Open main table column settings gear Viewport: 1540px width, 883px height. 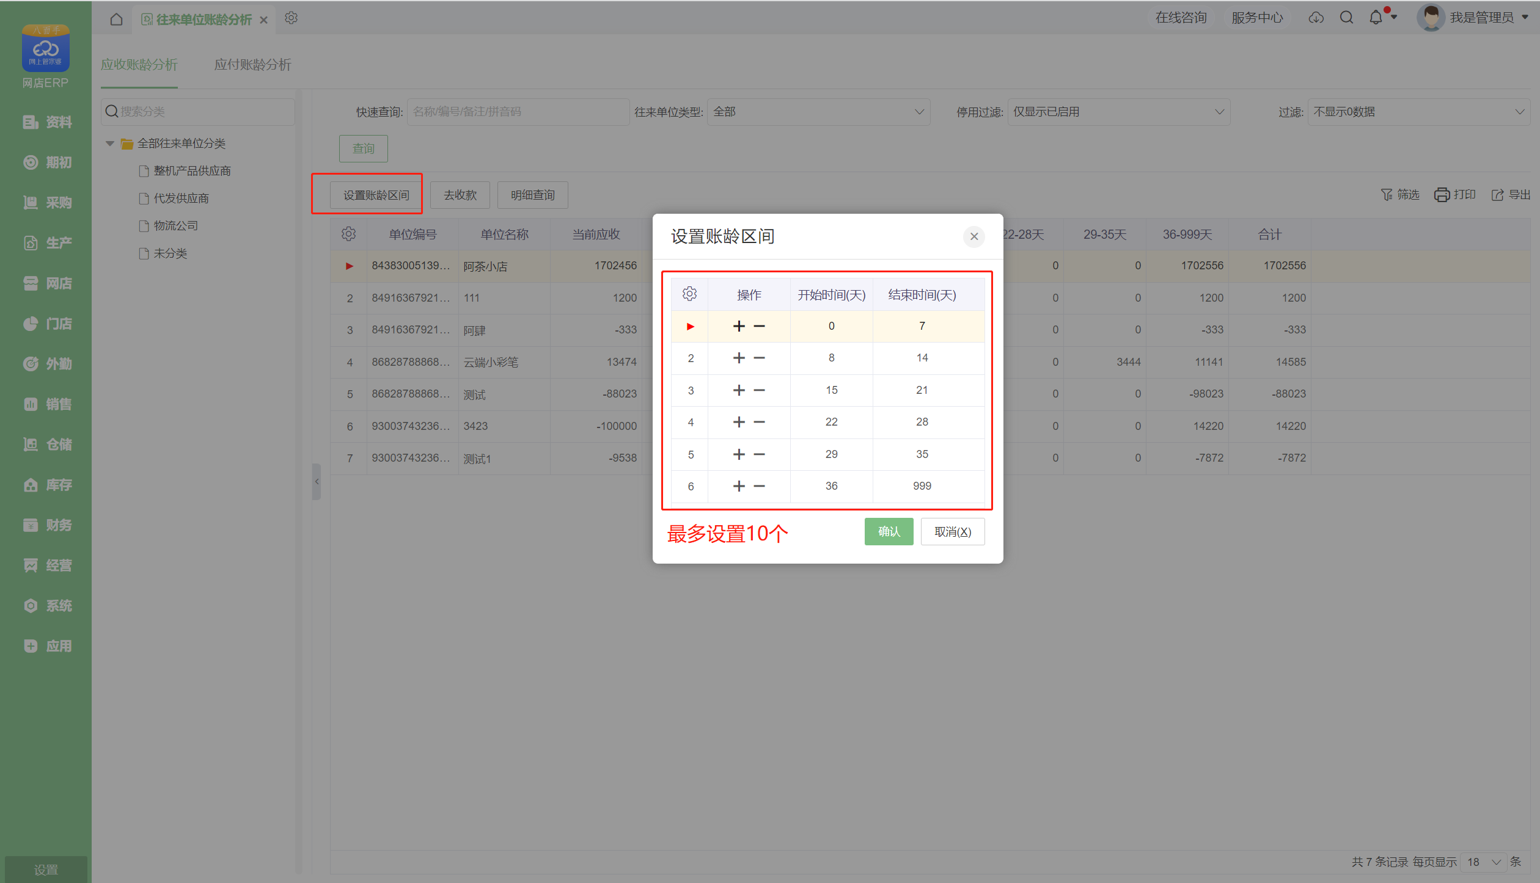click(x=348, y=234)
